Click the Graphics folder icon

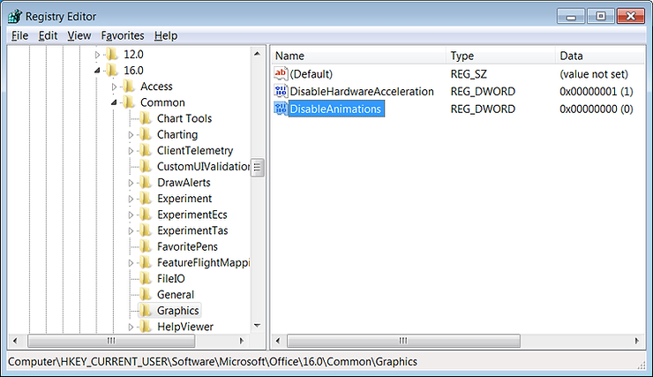coord(146,311)
